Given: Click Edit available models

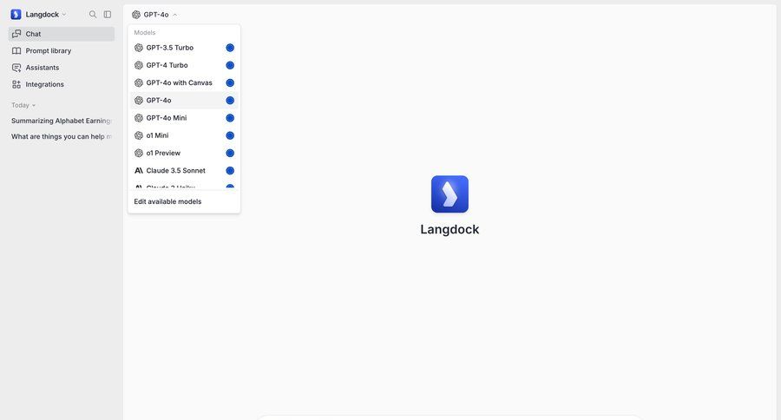Looking at the screenshot, I should point(167,202).
